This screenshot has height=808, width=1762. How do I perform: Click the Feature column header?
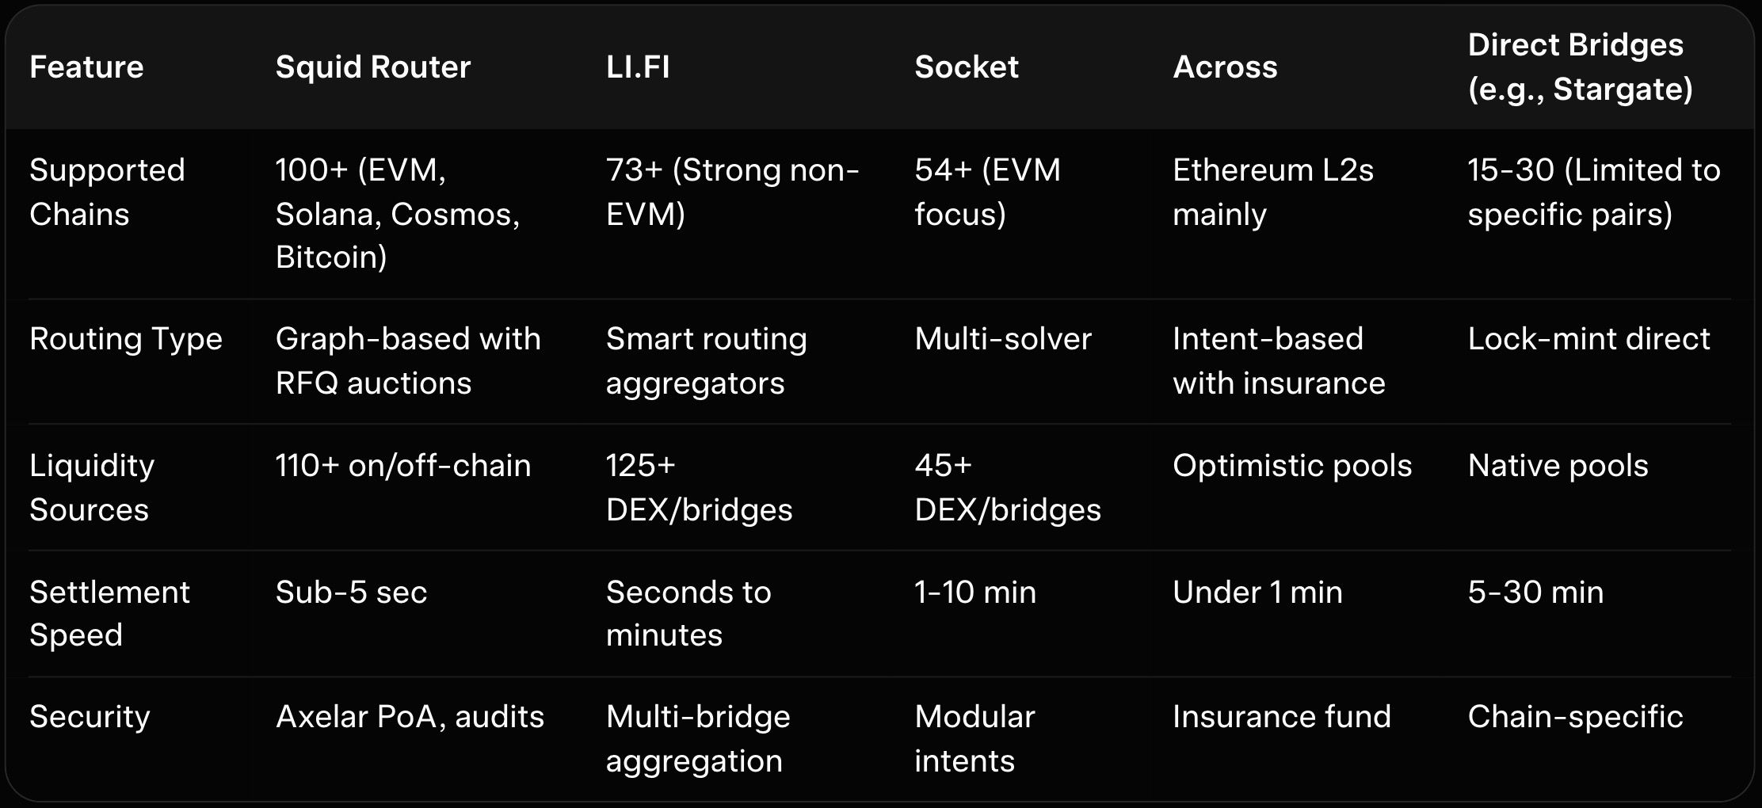86,67
